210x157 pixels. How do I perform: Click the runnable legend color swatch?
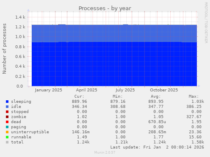click(7, 137)
